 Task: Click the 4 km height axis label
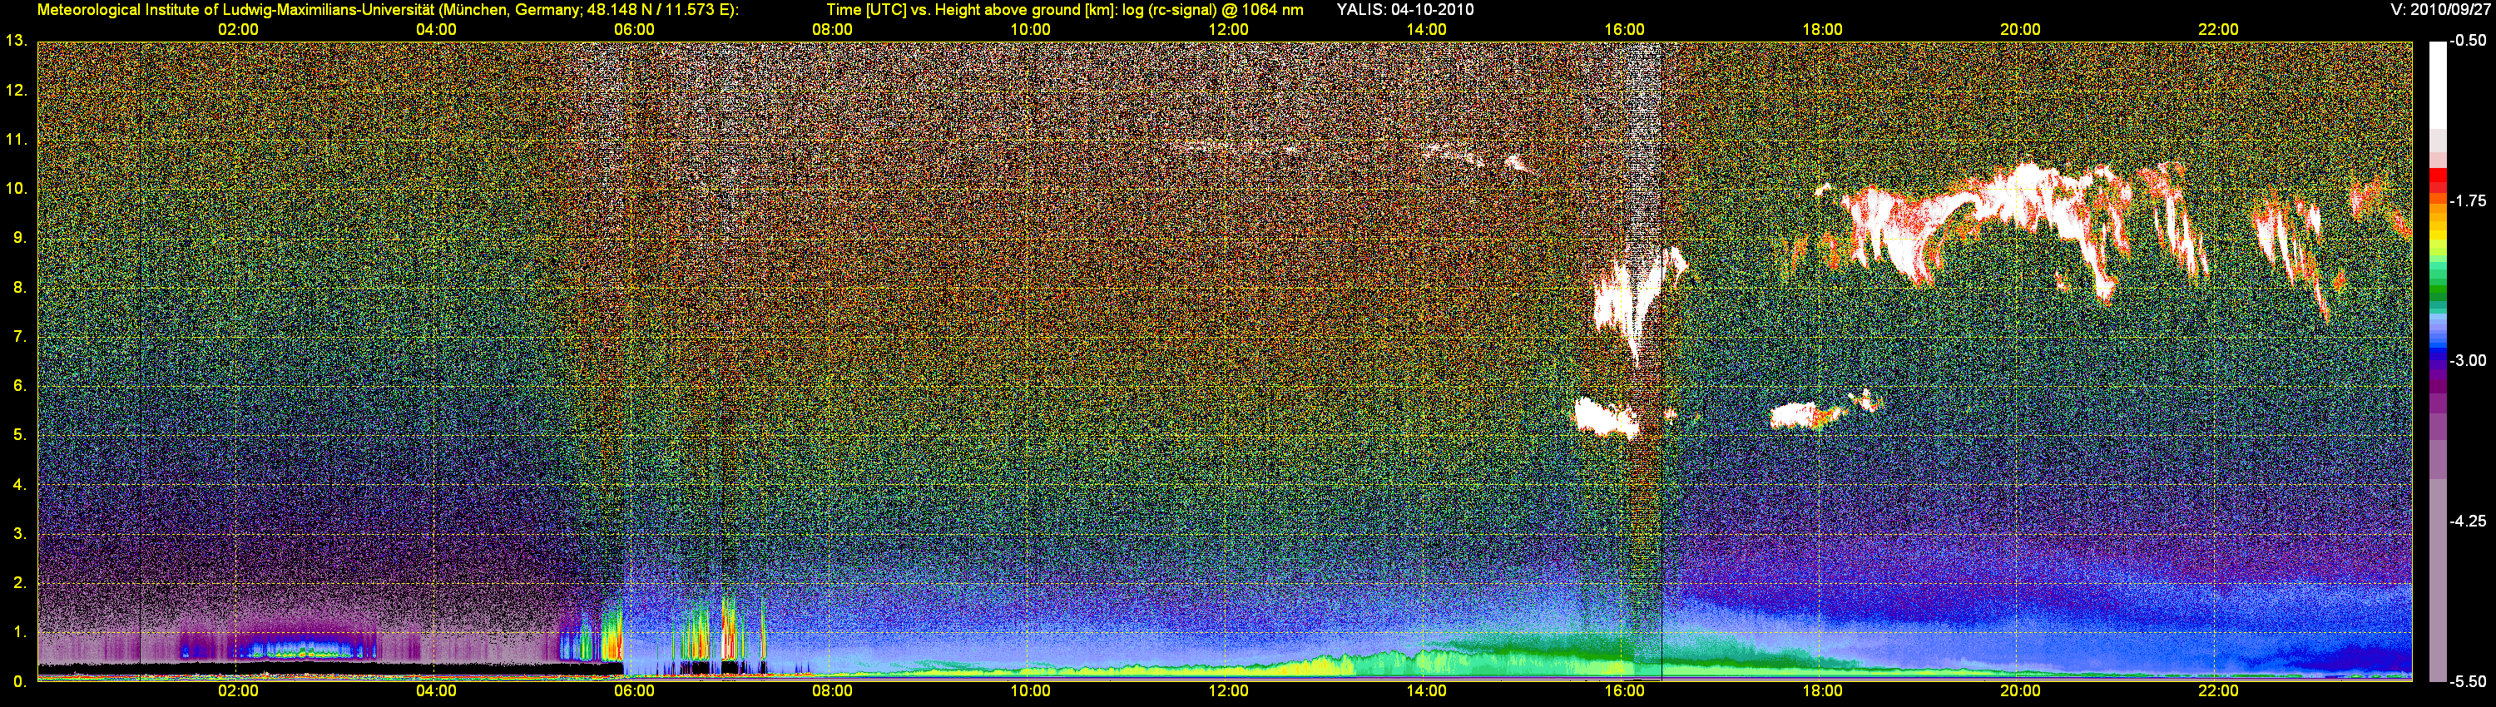click(x=18, y=484)
